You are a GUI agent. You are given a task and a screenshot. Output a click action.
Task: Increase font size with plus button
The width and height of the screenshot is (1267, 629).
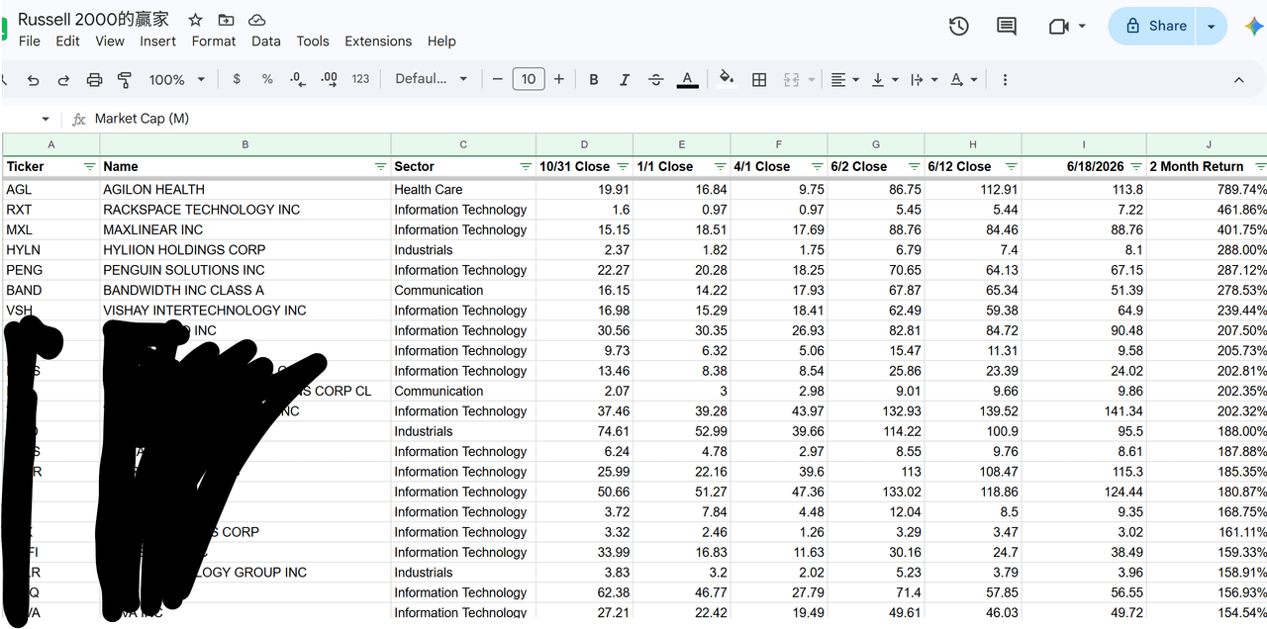559,79
